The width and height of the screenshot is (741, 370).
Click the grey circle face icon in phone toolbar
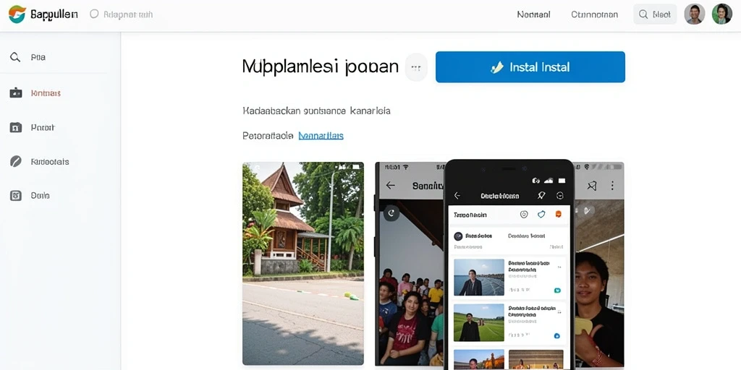524,214
